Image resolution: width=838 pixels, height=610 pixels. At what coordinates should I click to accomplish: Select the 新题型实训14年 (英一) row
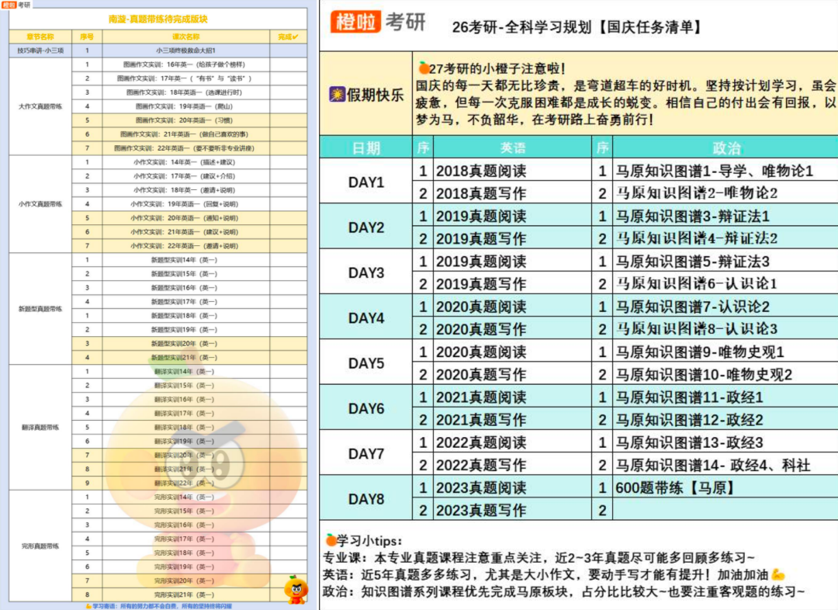186,260
